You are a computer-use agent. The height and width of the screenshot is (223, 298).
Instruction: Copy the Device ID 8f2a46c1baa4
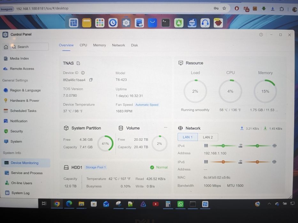(91, 80)
